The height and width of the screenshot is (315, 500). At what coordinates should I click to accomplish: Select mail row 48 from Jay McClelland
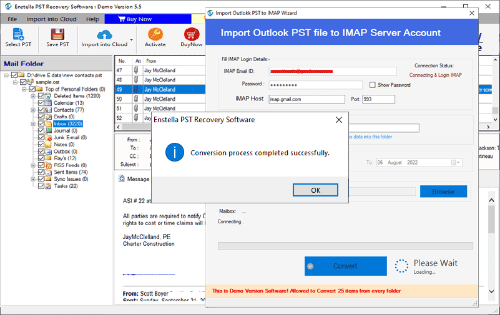[x=160, y=80]
